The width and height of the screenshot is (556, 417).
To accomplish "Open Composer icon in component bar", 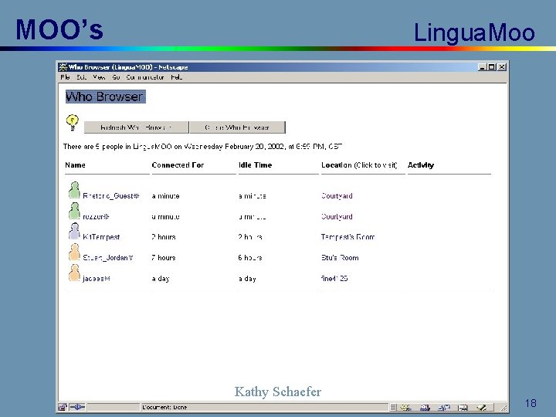I will click(482, 408).
